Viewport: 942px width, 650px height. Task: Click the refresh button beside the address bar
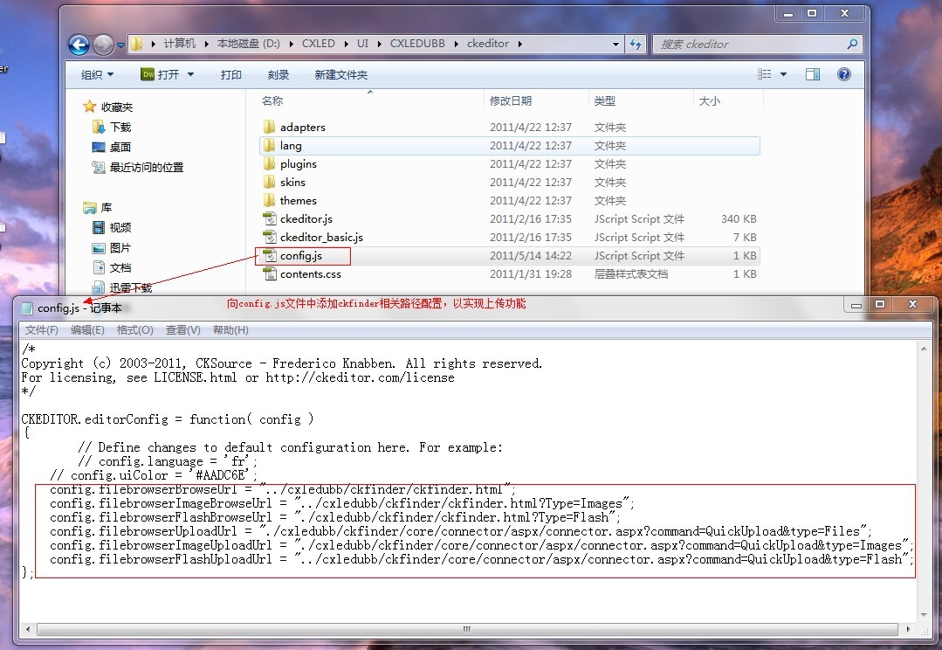pos(636,44)
